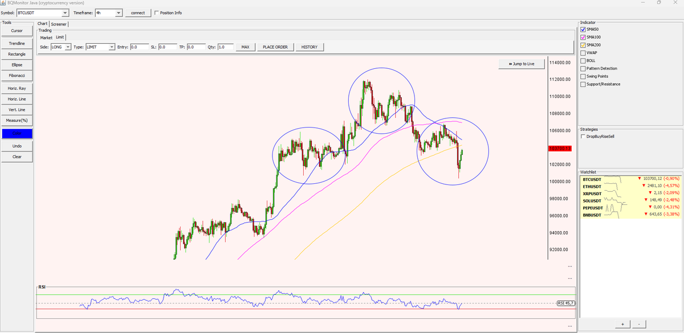Viewport: 684px width, 333px height.
Task: Switch to the Screener tab
Action: pyautogui.click(x=59, y=24)
